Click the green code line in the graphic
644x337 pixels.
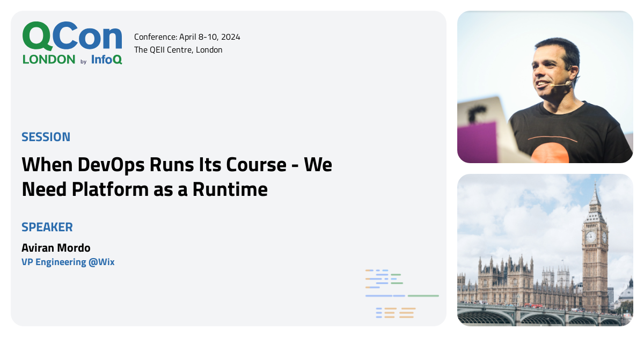click(424, 296)
